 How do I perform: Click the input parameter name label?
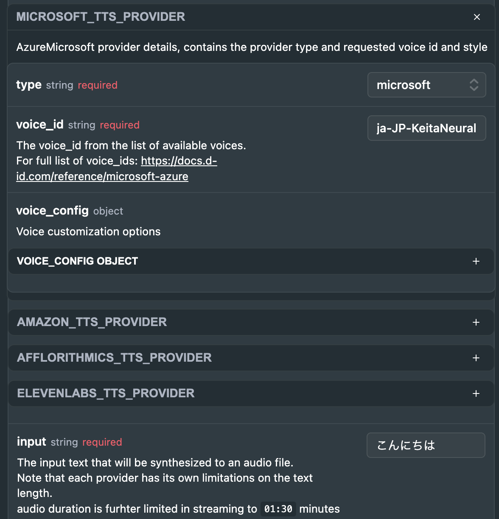31,442
